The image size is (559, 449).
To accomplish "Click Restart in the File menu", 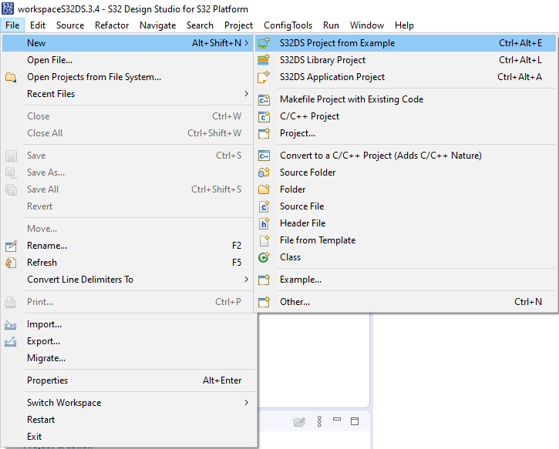I will point(41,420).
